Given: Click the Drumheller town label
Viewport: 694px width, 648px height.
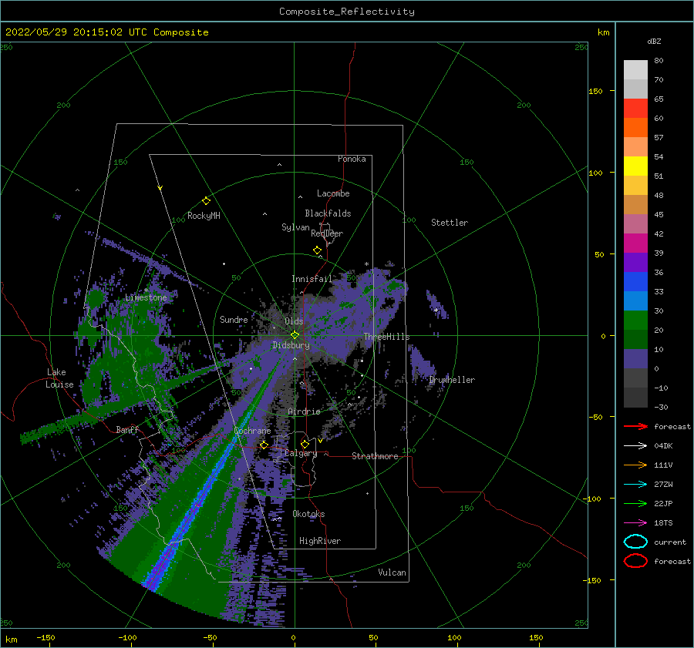Looking at the screenshot, I should (452, 380).
